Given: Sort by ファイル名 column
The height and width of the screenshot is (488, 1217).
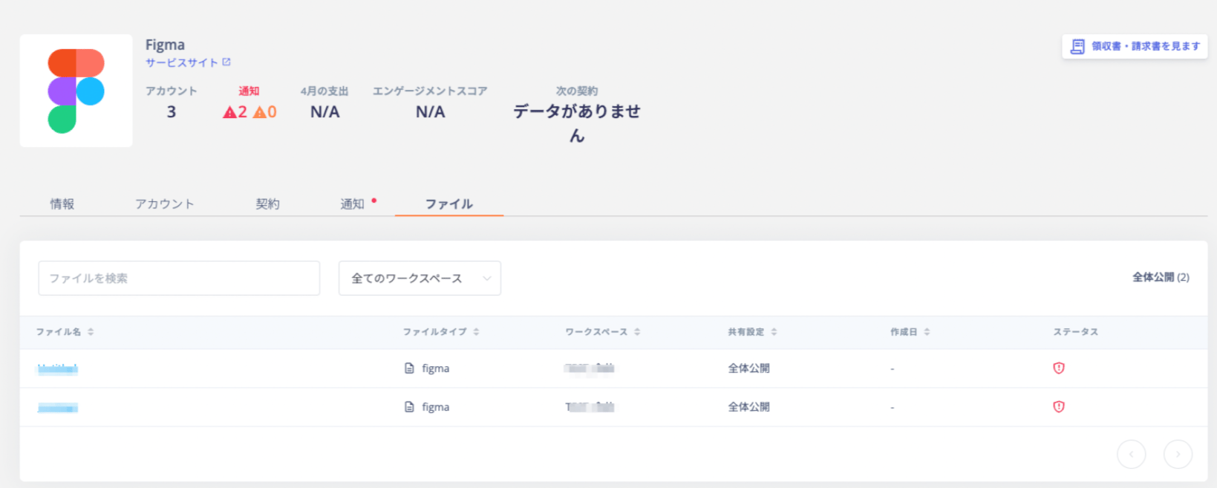Looking at the screenshot, I should [65, 332].
